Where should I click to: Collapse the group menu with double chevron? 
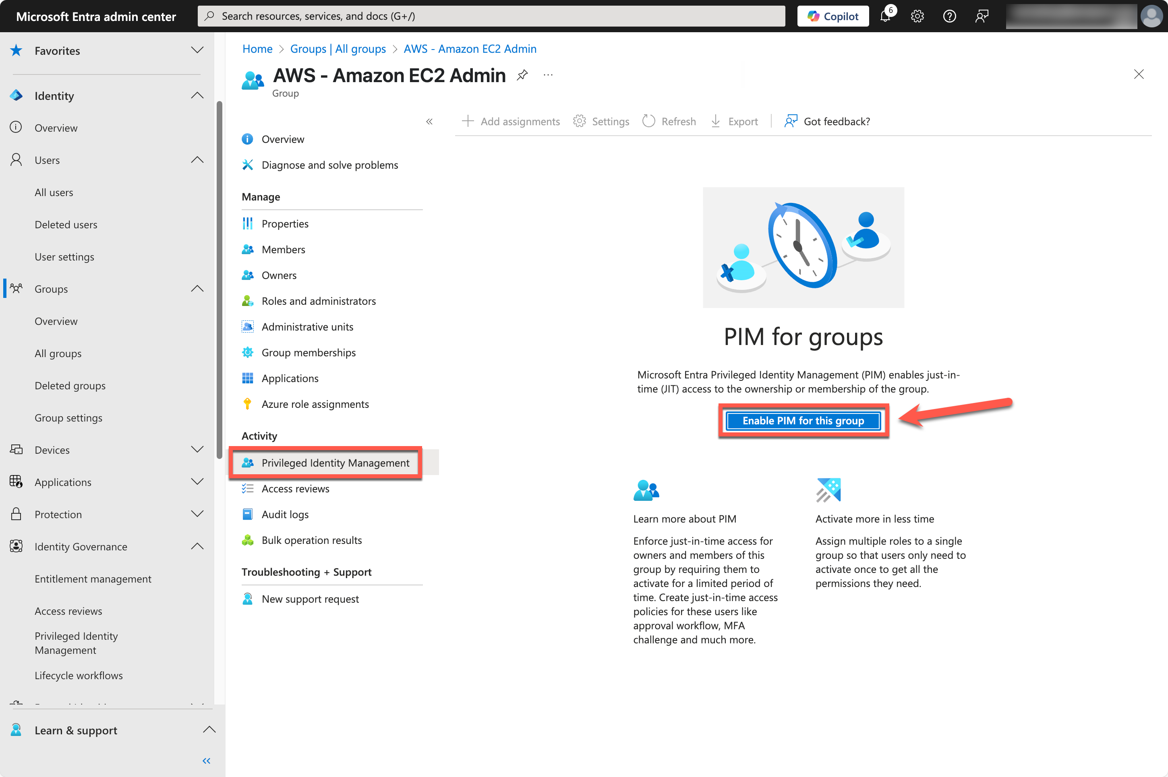click(429, 122)
